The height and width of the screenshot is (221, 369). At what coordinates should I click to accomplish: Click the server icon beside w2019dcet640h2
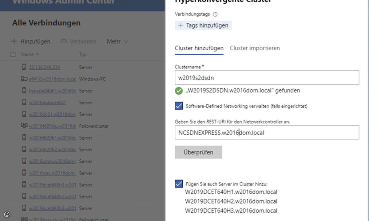coord(24,196)
